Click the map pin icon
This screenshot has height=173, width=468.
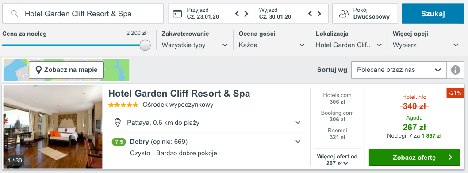pyautogui.click(x=38, y=70)
